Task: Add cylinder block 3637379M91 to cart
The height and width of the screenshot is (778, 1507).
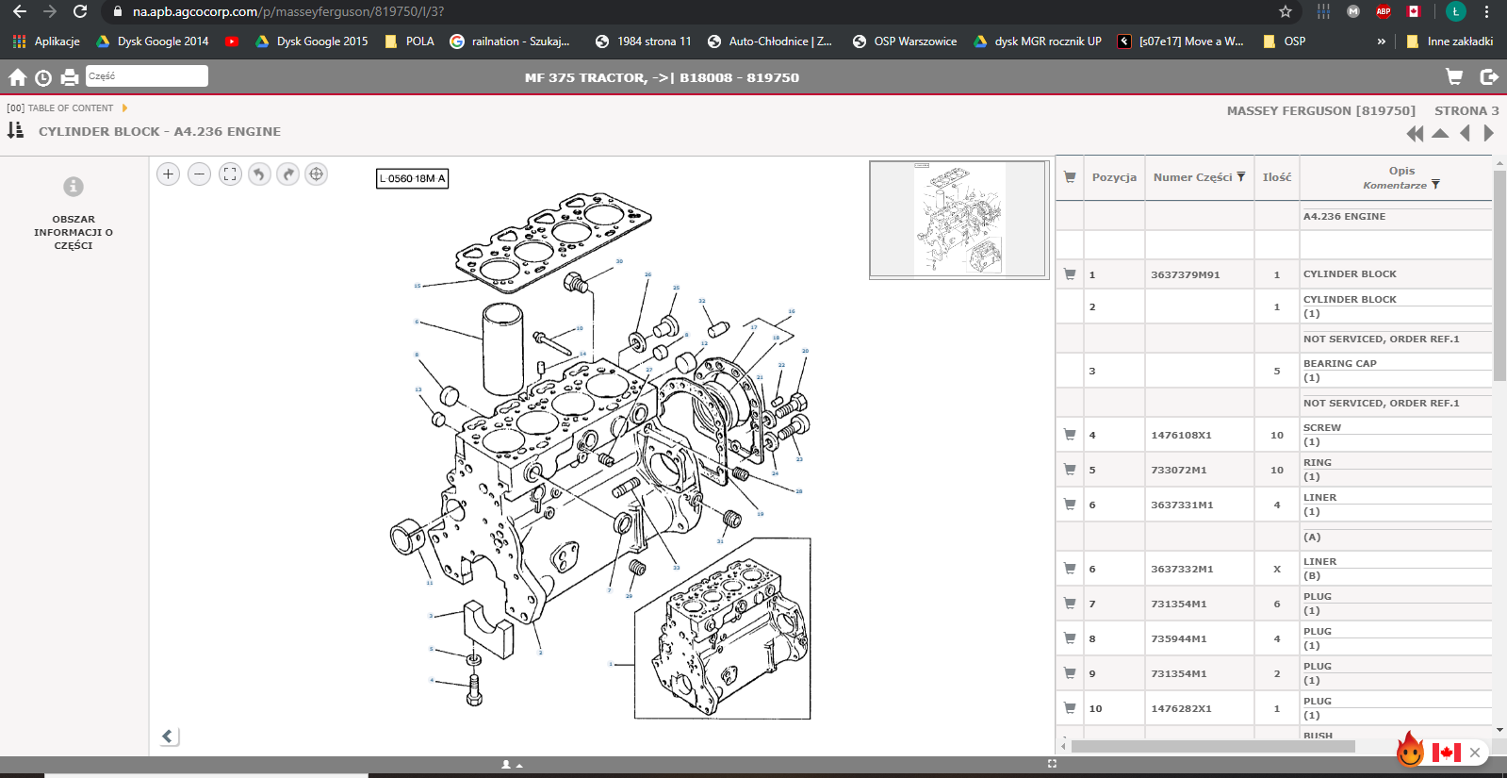Action: coord(1070,274)
